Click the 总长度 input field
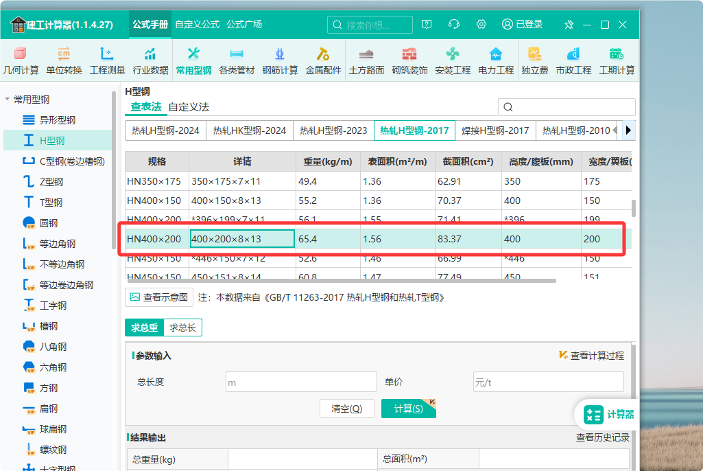Image resolution: width=703 pixels, height=471 pixels. click(x=301, y=382)
